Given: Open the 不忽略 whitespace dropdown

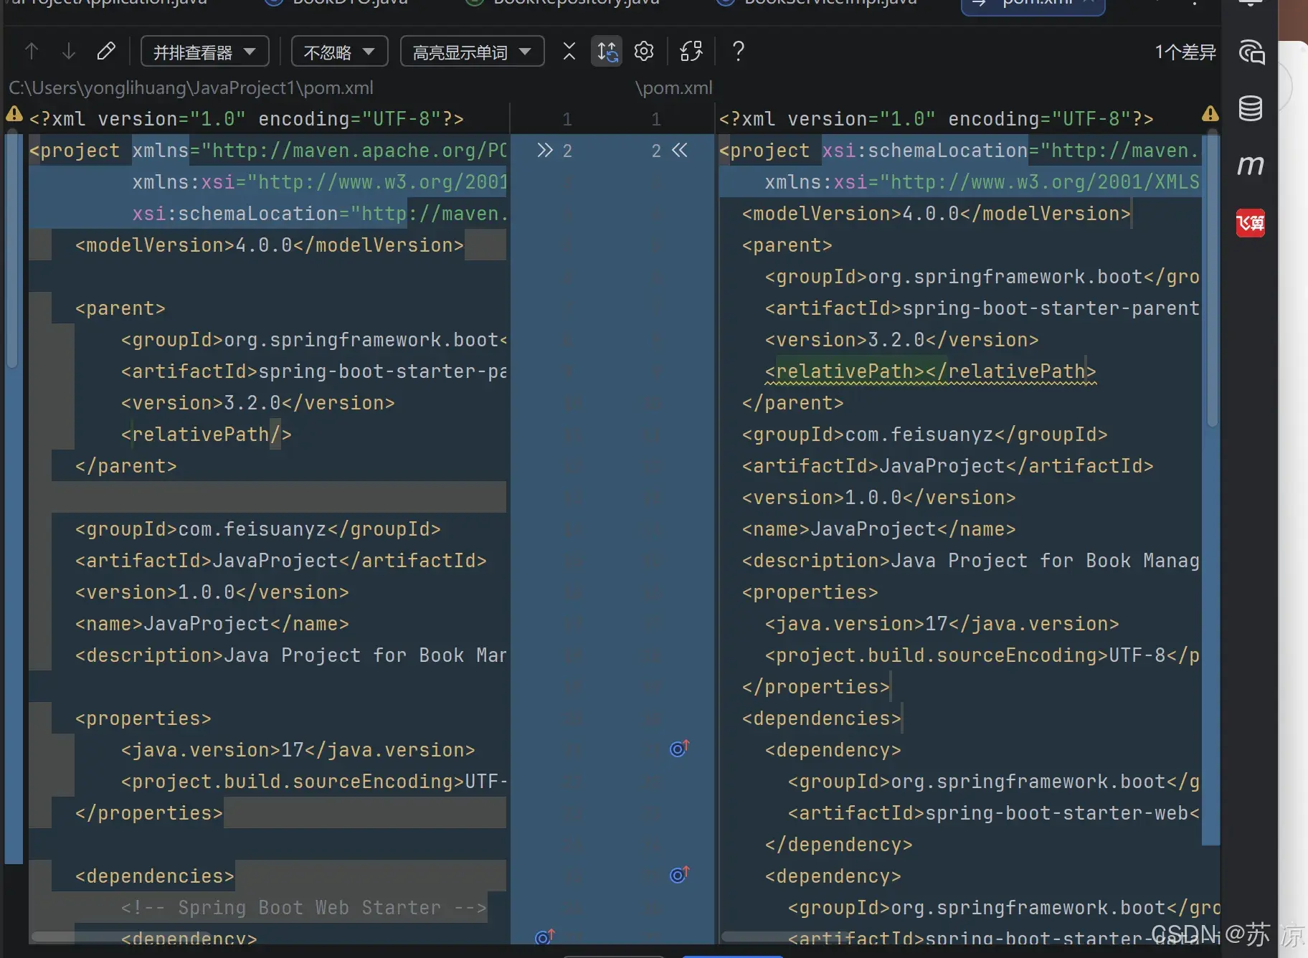Looking at the screenshot, I should click(339, 52).
